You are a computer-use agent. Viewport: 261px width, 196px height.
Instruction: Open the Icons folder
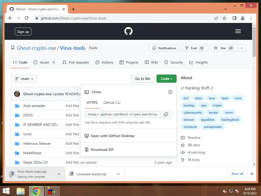pyautogui.click(x=27, y=134)
